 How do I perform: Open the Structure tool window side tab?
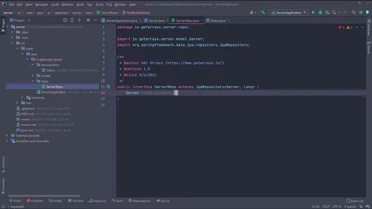coord(3,164)
